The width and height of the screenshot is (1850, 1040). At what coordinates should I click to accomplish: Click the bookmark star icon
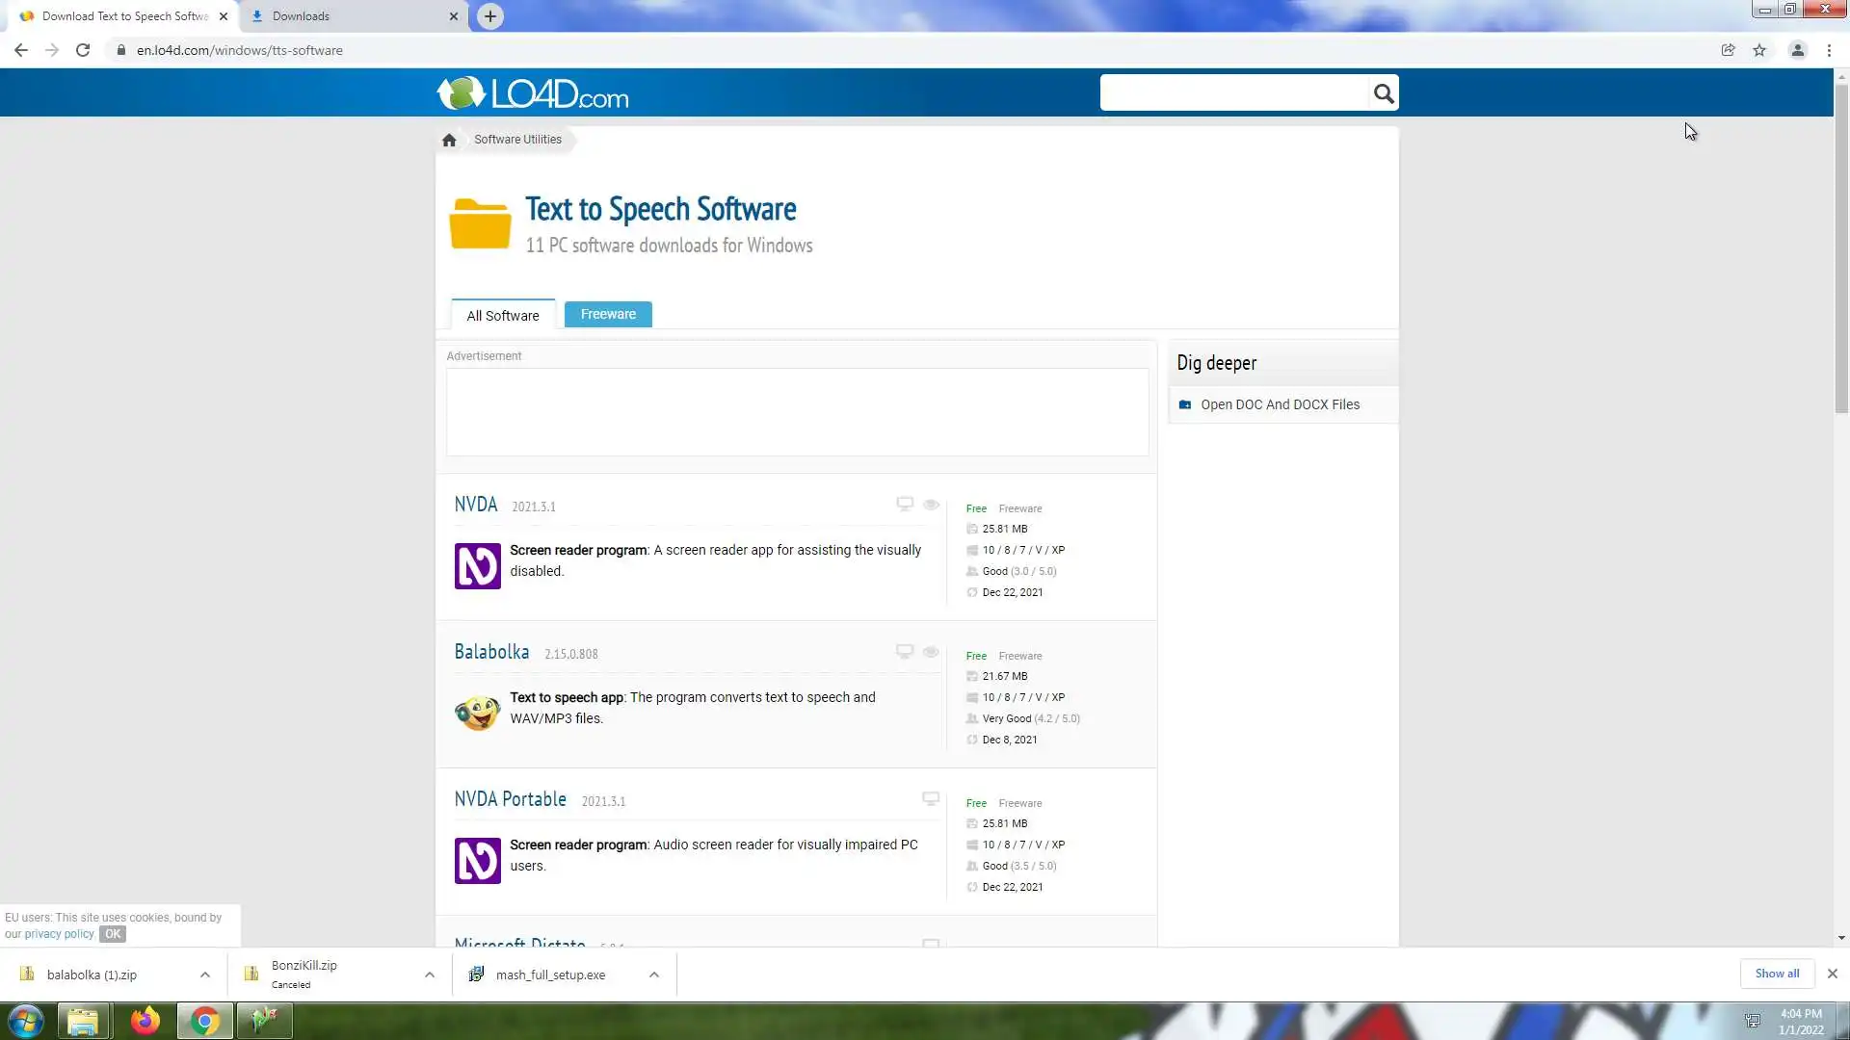[1759, 50]
